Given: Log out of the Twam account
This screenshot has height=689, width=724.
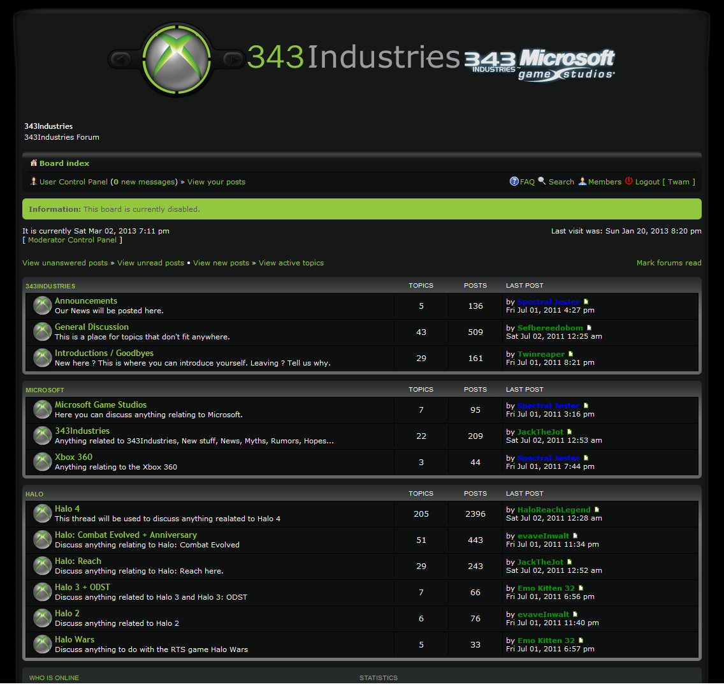Looking at the screenshot, I should 647,182.
